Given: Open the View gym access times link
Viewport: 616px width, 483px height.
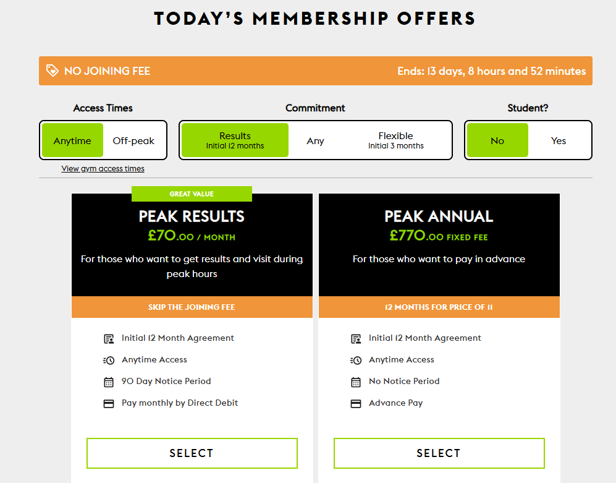Looking at the screenshot, I should pos(103,168).
